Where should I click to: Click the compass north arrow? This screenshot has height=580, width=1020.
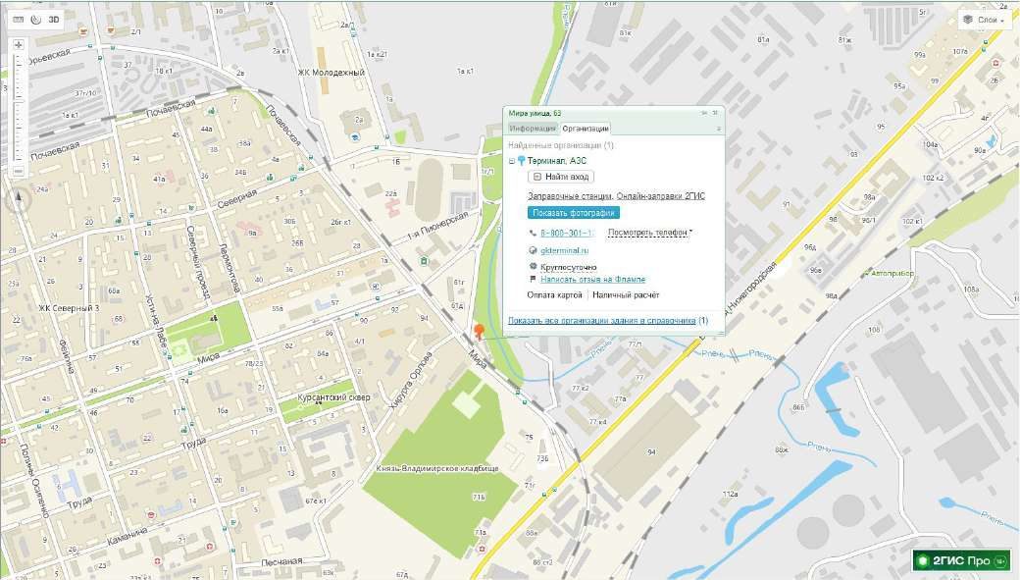coord(19,200)
